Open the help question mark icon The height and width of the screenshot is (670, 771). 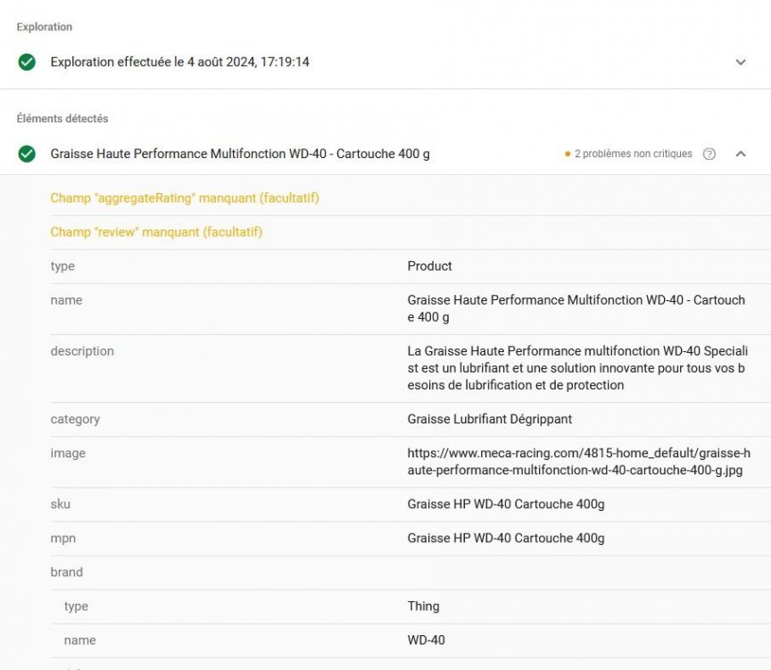[709, 154]
